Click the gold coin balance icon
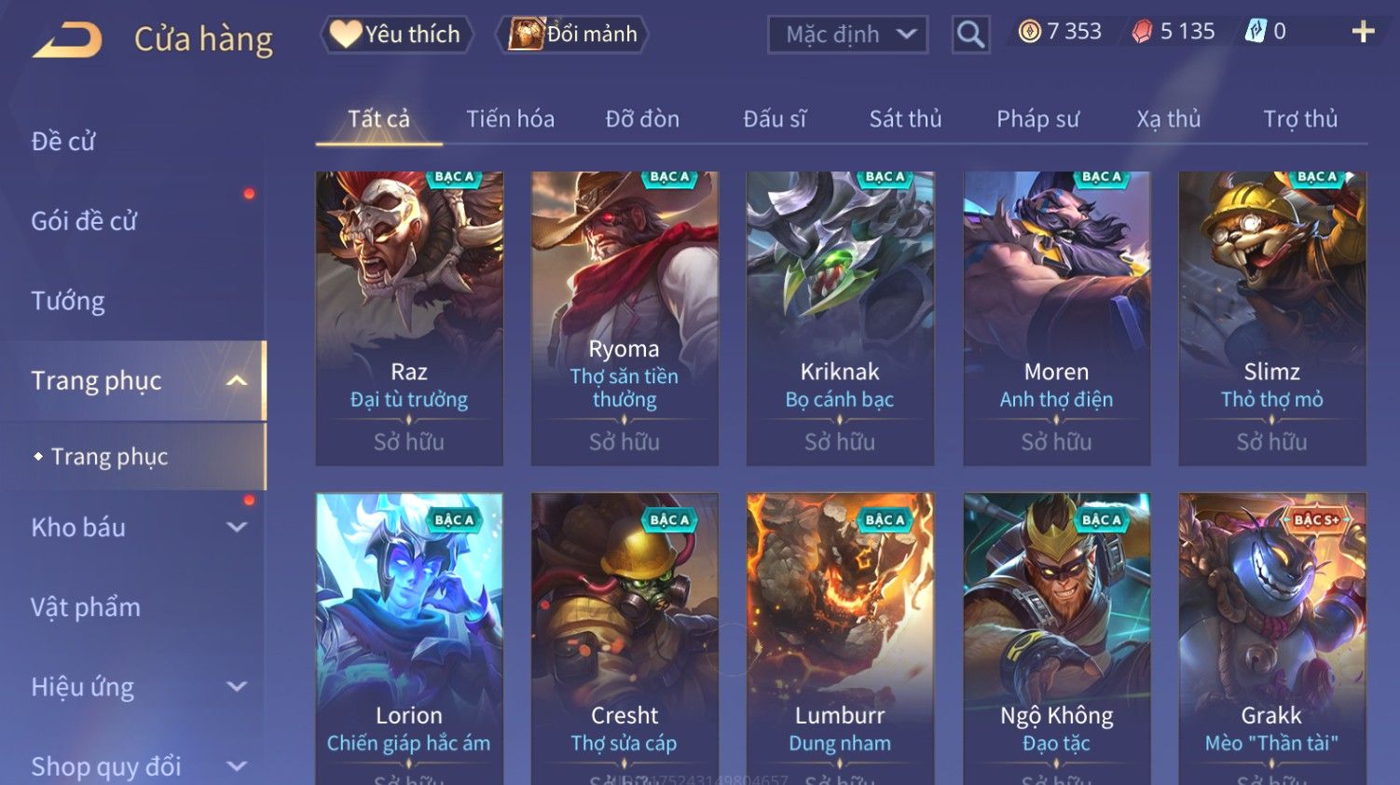The height and width of the screenshot is (785, 1400). coord(1029,32)
